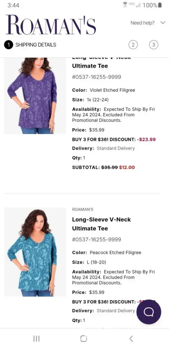Select the step 1 circle icon
The height and width of the screenshot is (348, 169).
(8, 45)
